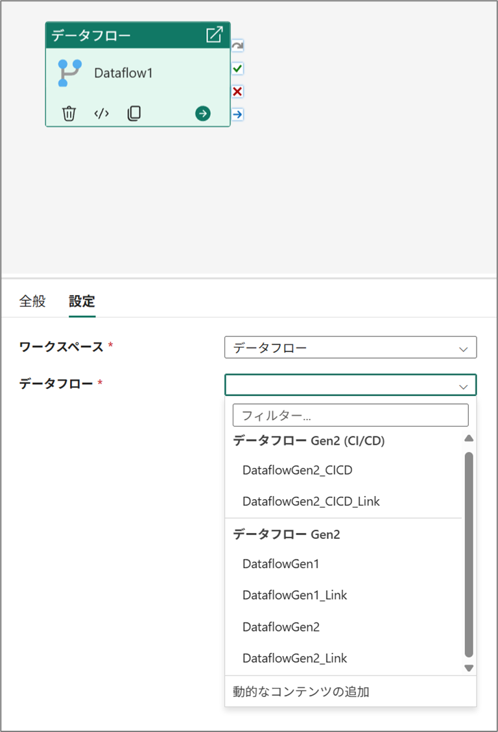The image size is (498, 732).
Task: Click the blue arrow completion connector
Action: [x=237, y=114]
